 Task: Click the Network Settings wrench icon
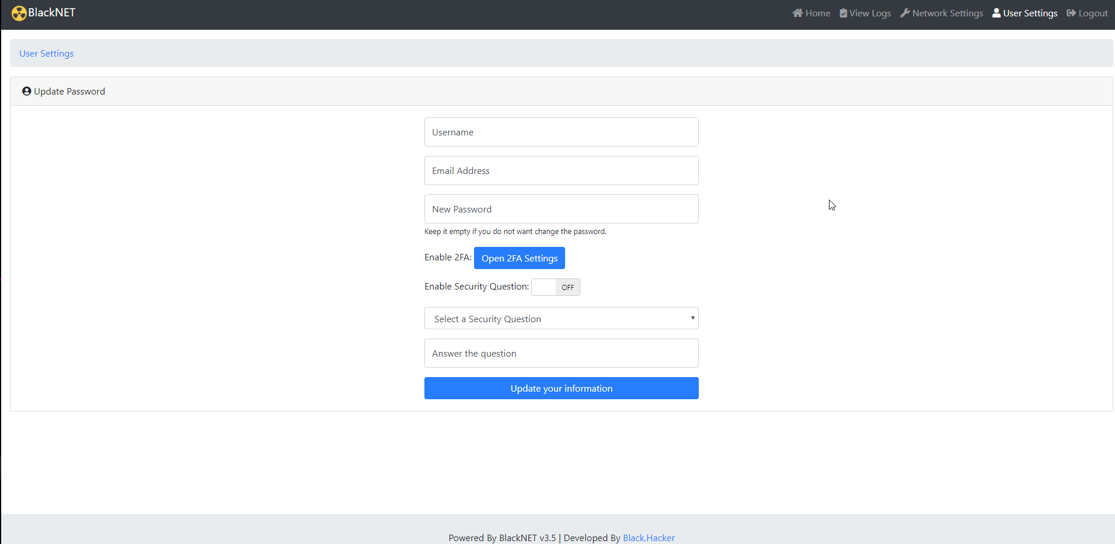coord(905,13)
